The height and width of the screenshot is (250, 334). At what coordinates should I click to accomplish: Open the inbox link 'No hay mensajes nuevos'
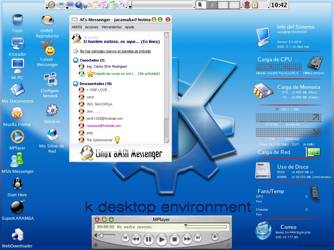pos(115,51)
